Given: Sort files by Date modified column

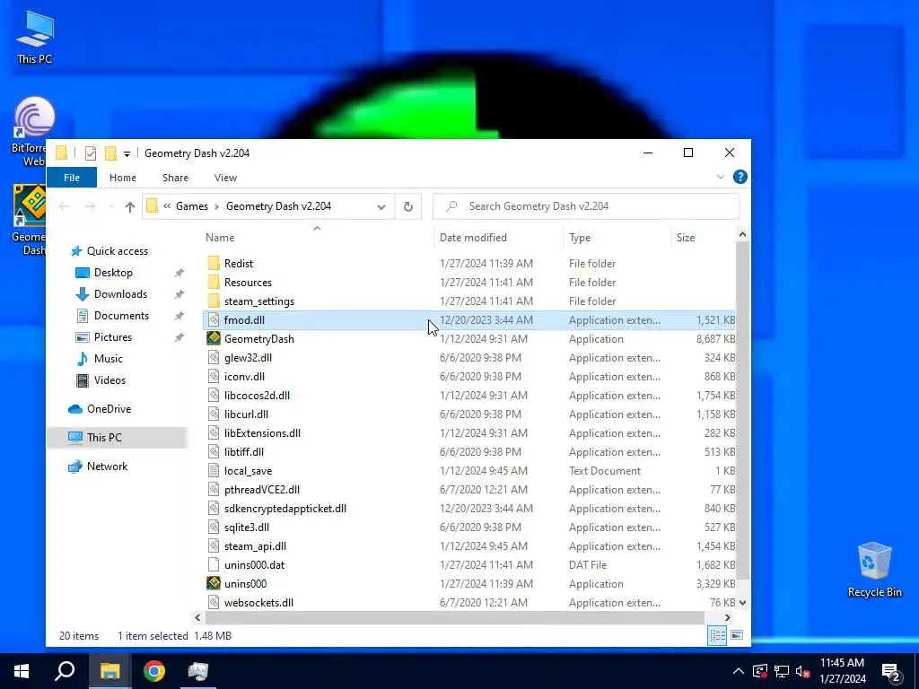Looking at the screenshot, I should click(x=473, y=237).
